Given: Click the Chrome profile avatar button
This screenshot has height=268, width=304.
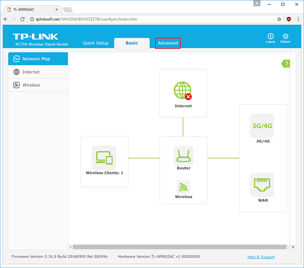Looking at the screenshot, I should point(257,3).
